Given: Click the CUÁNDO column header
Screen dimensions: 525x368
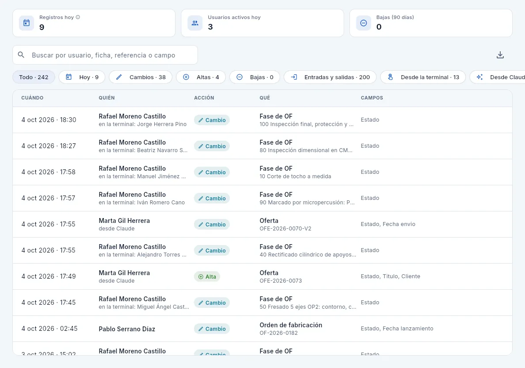Looking at the screenshot, I should point(32,98).
